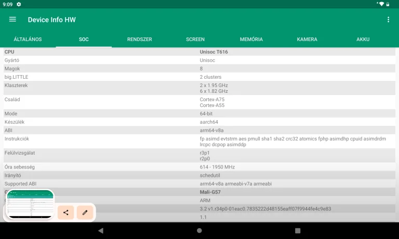Tap the Irányító row label
399x239 pixels.
pos(12,175)
